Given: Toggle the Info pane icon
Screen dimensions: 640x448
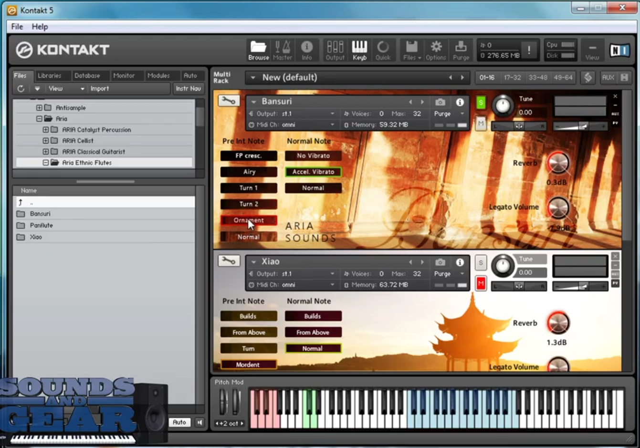Looking at the screenshot, I should click(306, 50).
